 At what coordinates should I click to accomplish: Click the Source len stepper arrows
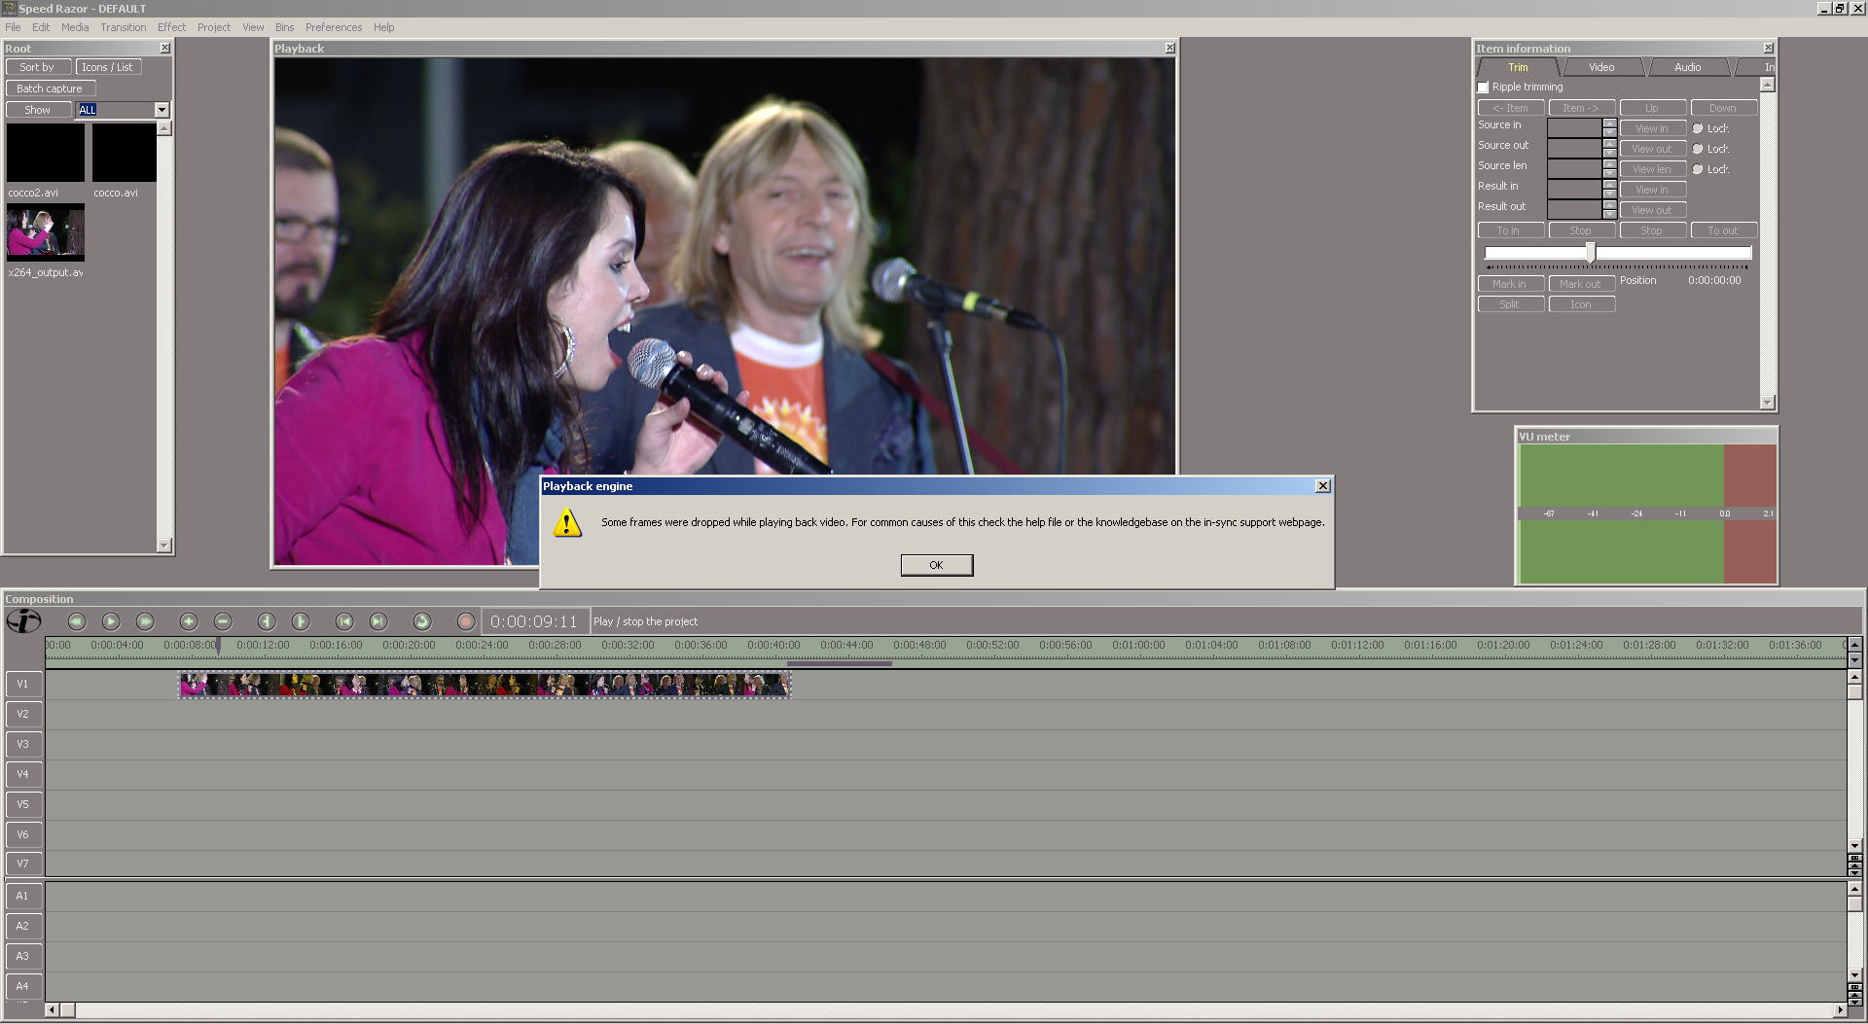(1609, 168)
